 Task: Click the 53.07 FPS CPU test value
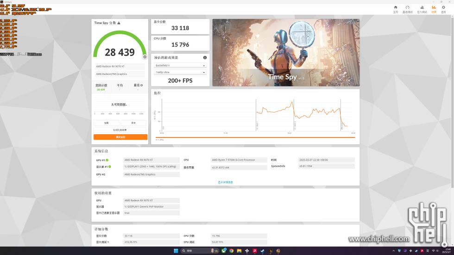(x=239, y=242)
